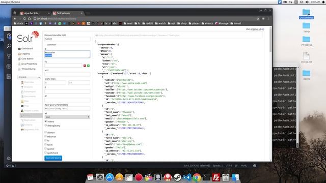Switch to the Solr Admin tab

pos(67,13)
